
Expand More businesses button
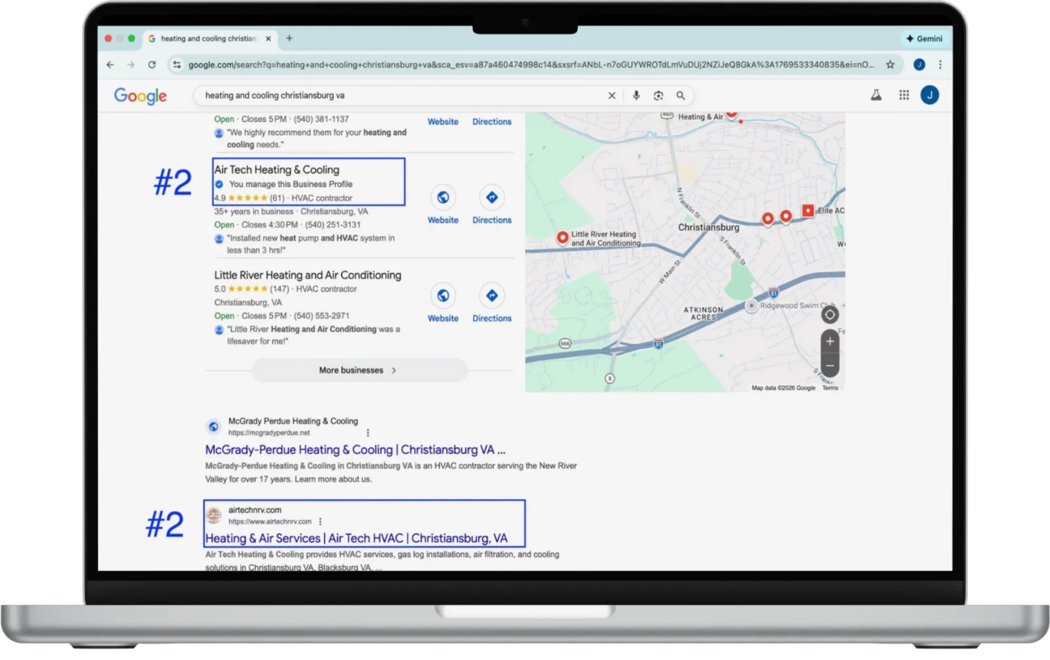click(x=359, y=371)
